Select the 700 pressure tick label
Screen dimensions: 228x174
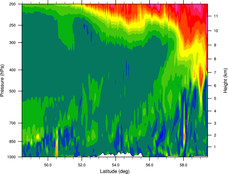pyautogui.click(x=12, y=123)
